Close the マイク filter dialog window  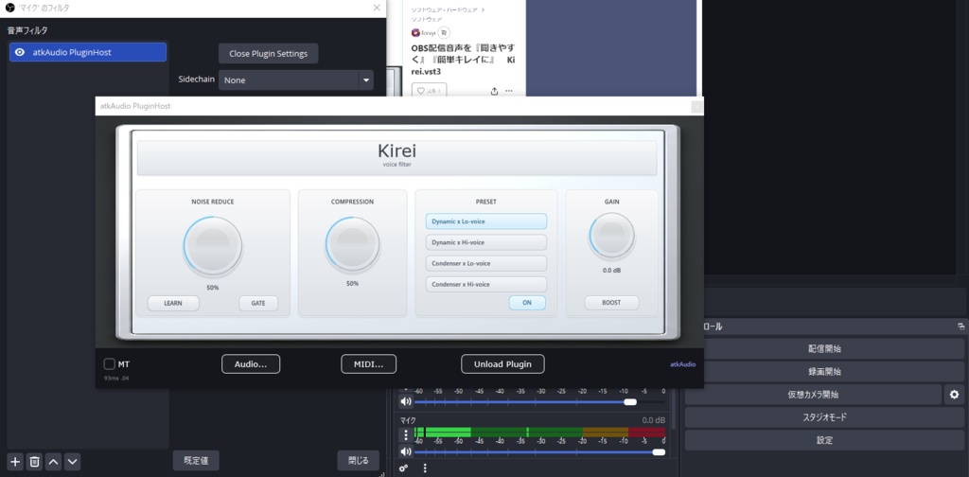[377, 8]
